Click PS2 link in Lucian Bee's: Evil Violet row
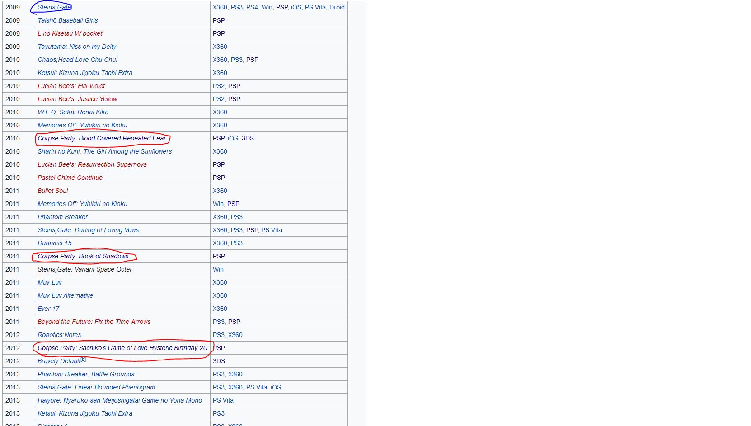Viewport: 751px width, 426px height. (x=219, y=86)
